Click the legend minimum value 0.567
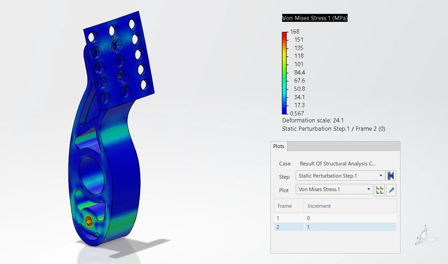 [x=297, y=113]
